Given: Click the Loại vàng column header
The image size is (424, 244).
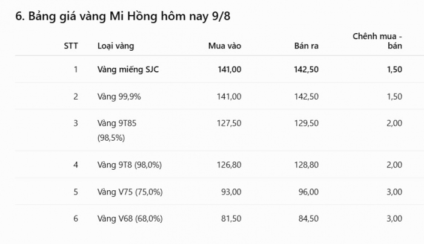Looking at the screenshot, I should coord(116,46).
